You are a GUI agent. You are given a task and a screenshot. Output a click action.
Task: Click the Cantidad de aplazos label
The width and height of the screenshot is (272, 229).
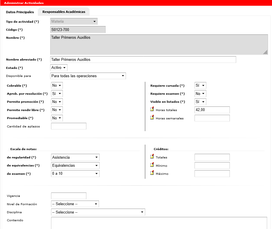tap(24, 127)
